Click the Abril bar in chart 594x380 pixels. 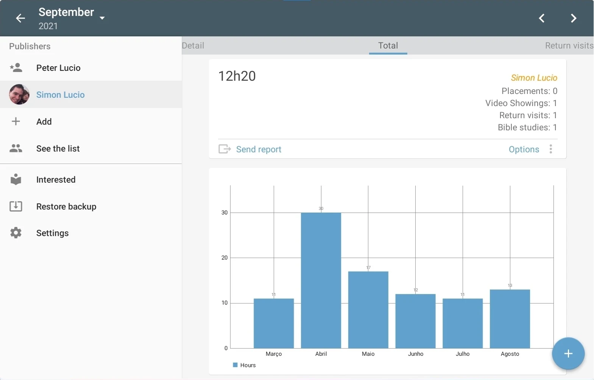point(321,280)
